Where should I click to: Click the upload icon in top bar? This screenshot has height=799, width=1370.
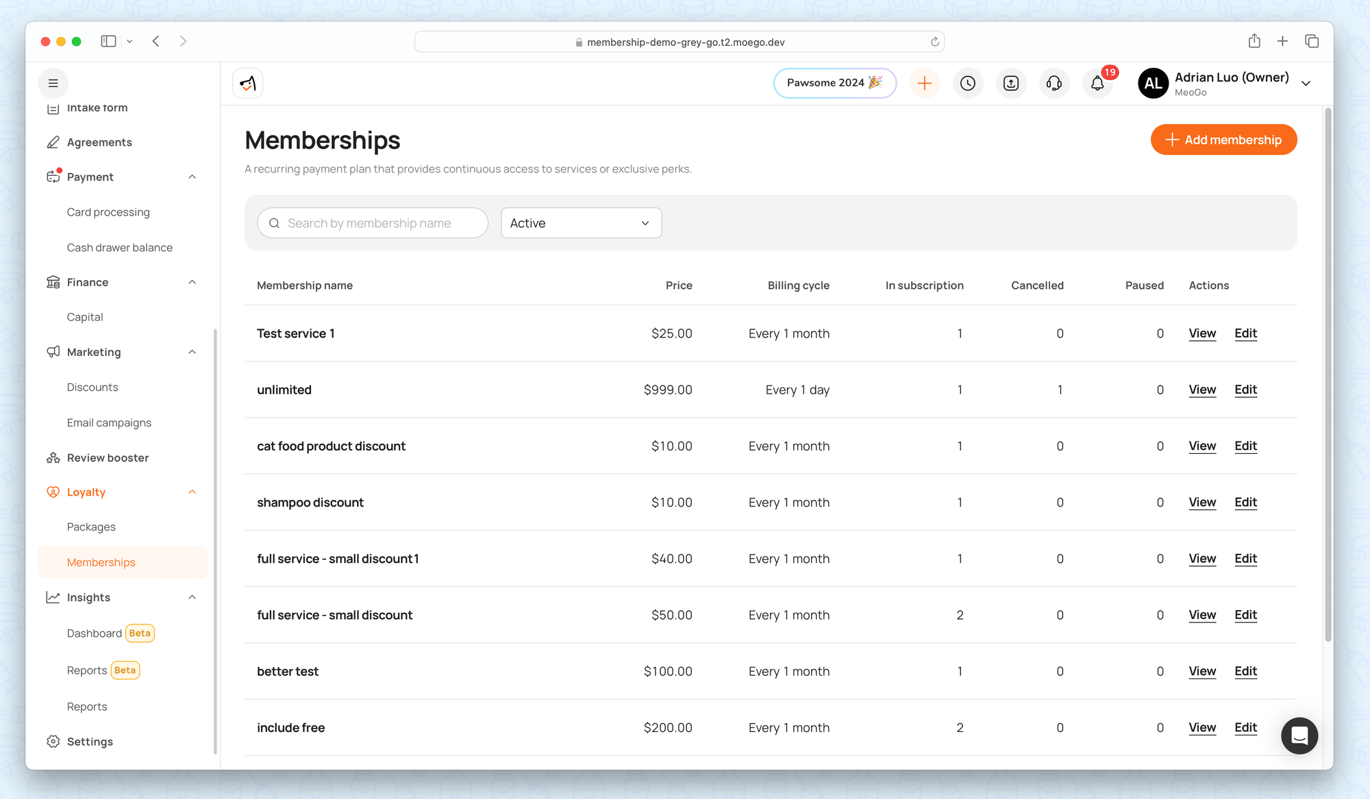point(1010,84)
